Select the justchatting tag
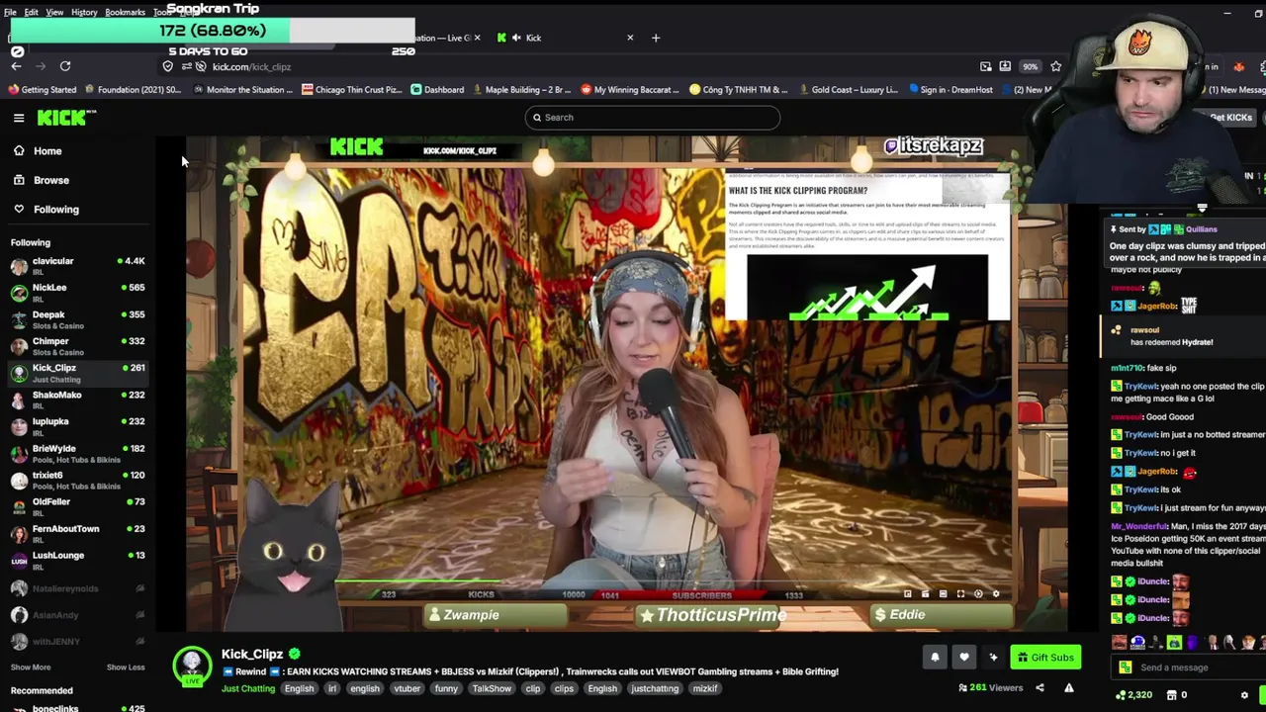 click(655, 689)
